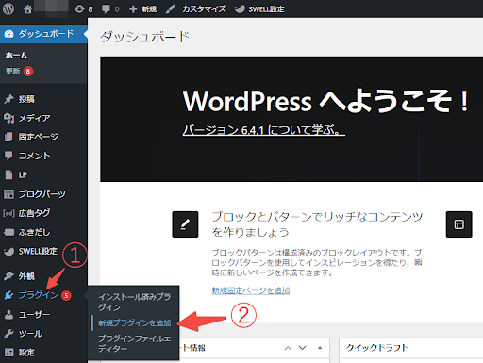Click the blurred site name in admin bar
Screen dimensions: 483x363
tap(51, 8)
